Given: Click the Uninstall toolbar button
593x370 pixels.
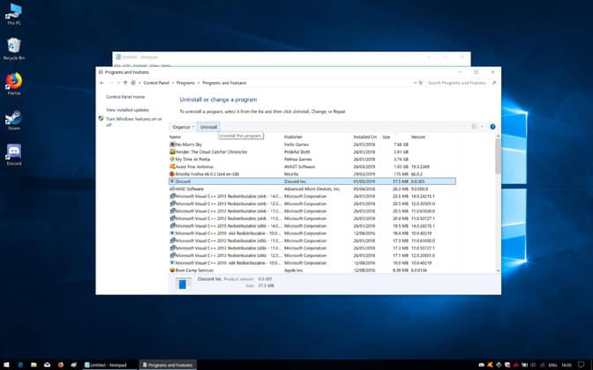Looking at the screenshot, I should 208,127.
